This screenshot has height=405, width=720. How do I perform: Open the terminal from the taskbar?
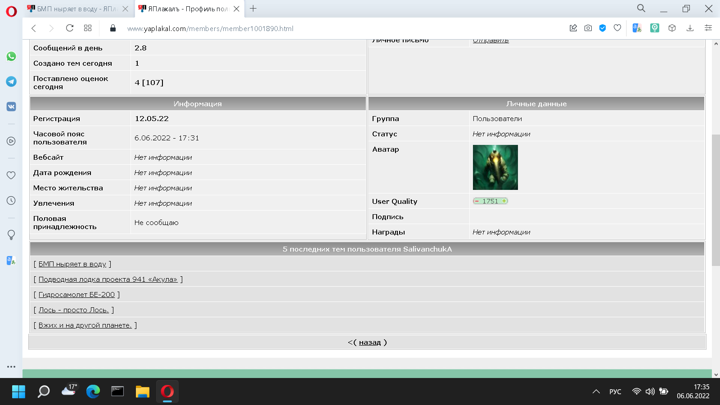pyautogui.click(x=117, y=391)
